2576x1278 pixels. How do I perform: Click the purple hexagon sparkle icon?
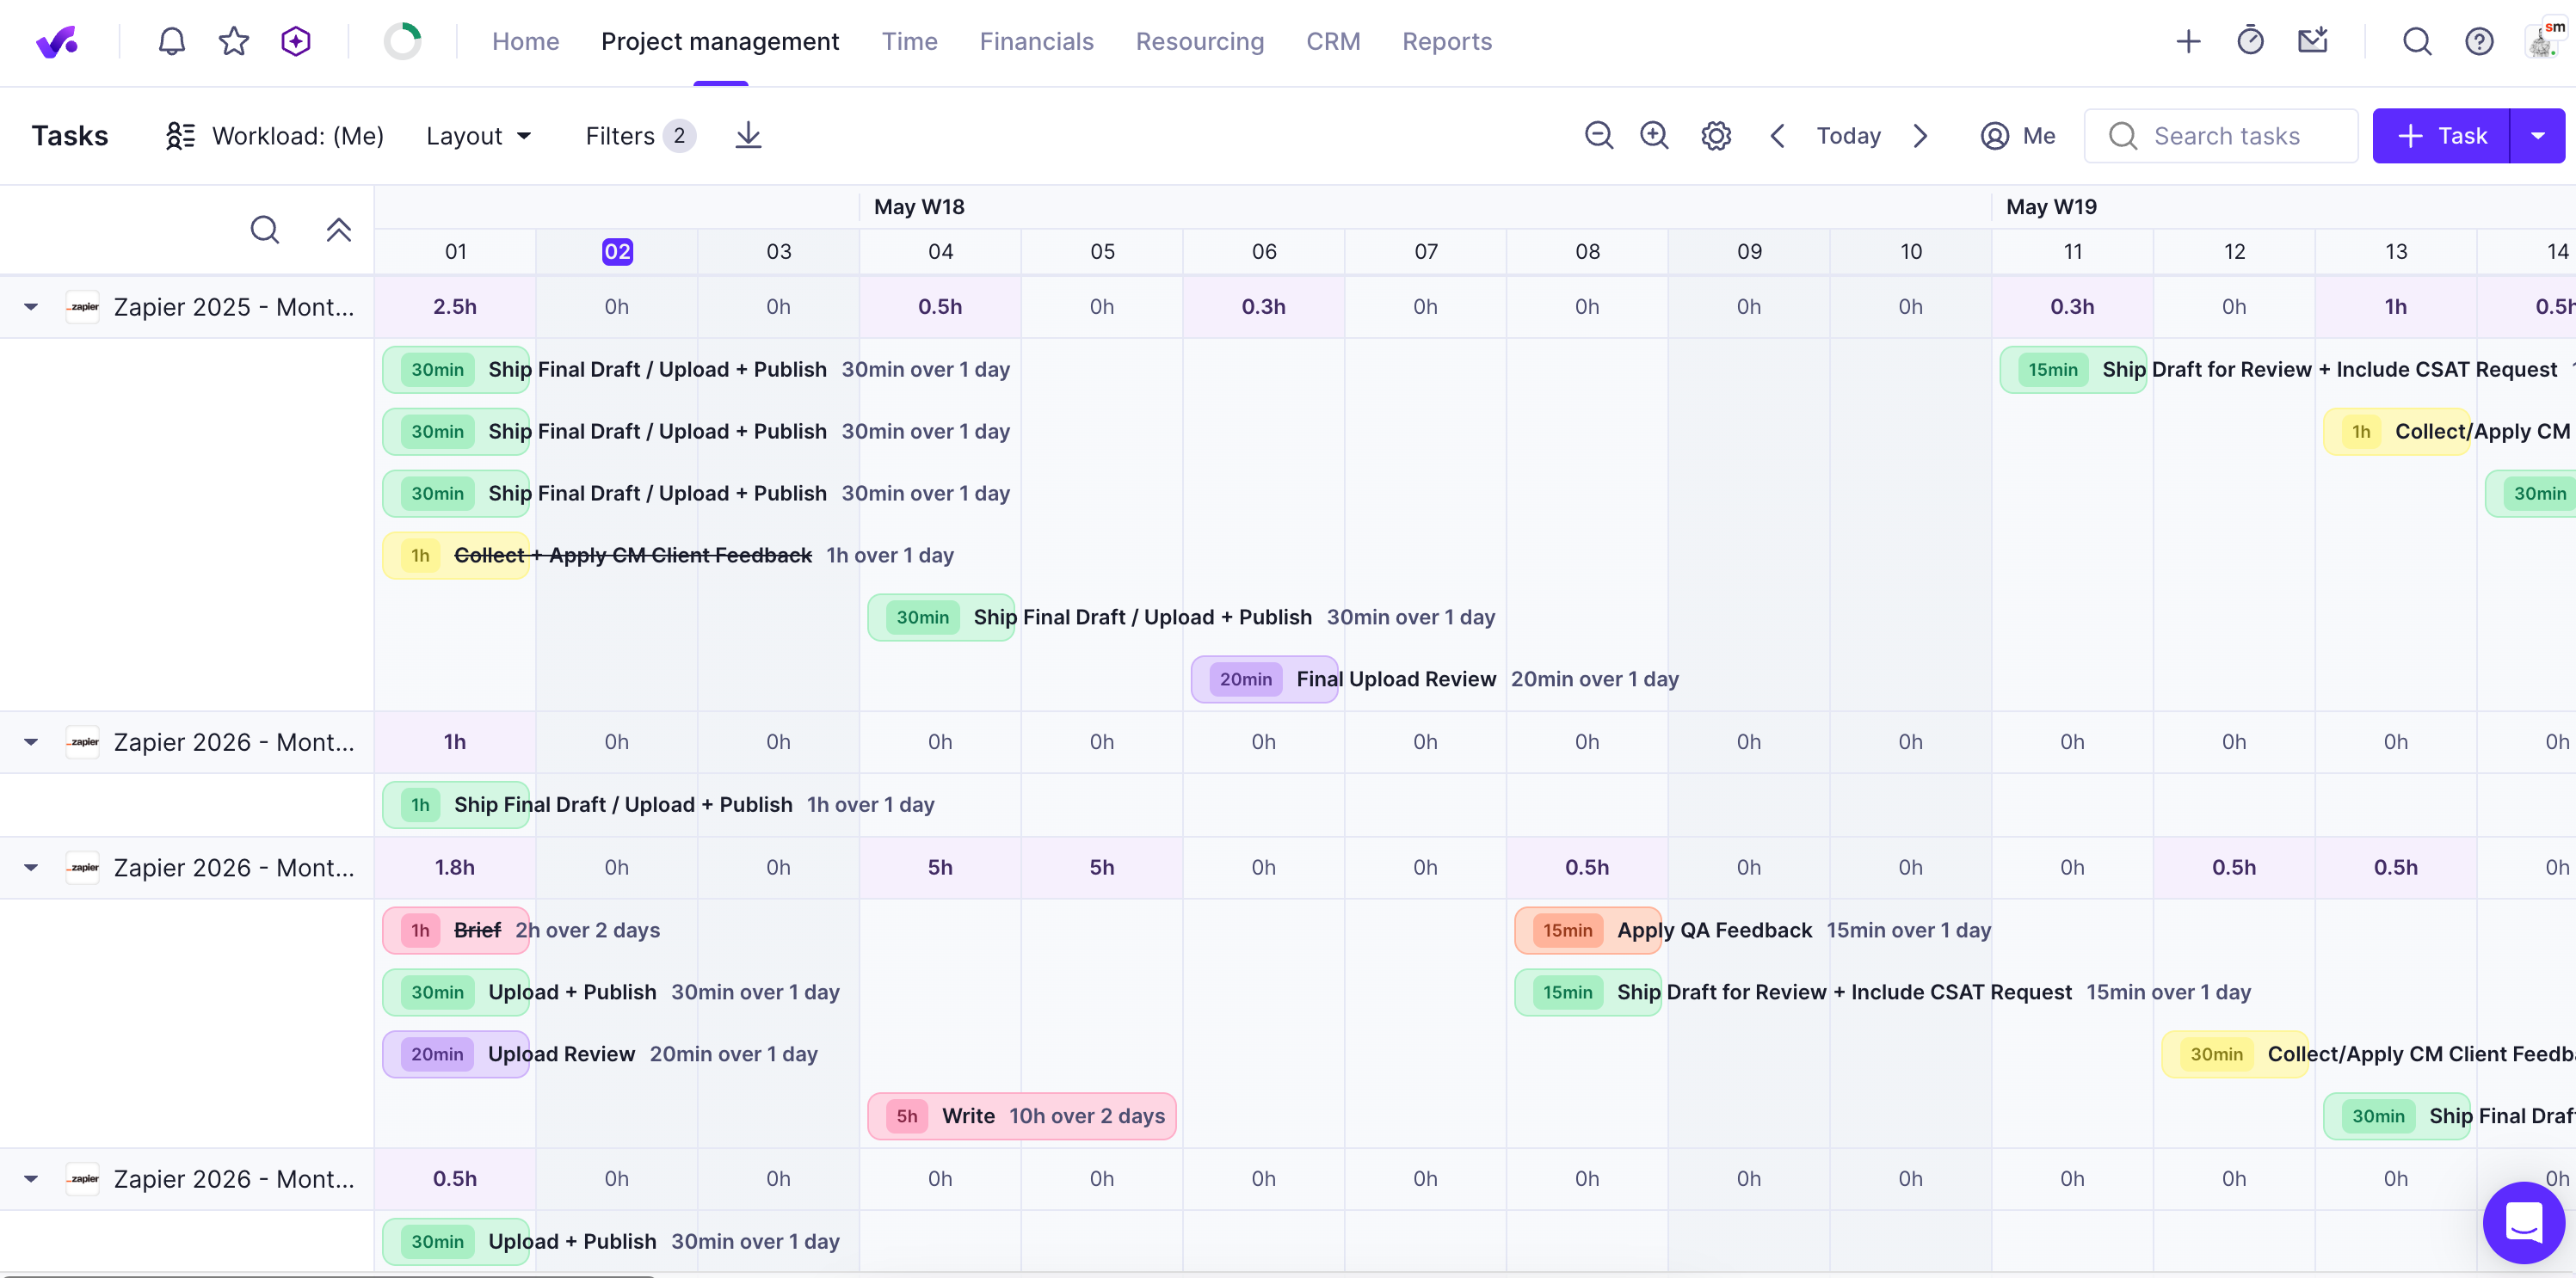point(296,41)
